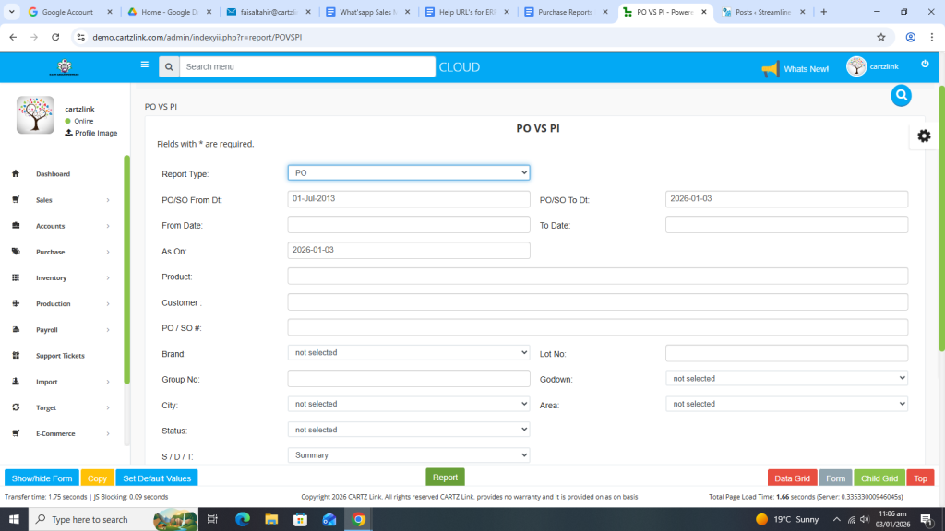Switch to the Google Account browser tab
The width and height of the screenshot is (945, 531).
pos(67,12)
